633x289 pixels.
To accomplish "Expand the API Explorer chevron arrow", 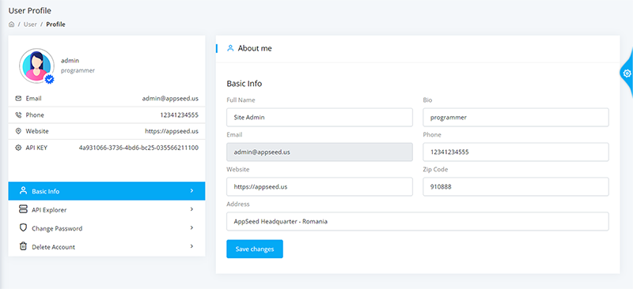I will pyautogui.click(x=191, y=209).
